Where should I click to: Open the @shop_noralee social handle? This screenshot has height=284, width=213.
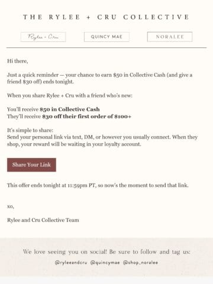[140, 263]
